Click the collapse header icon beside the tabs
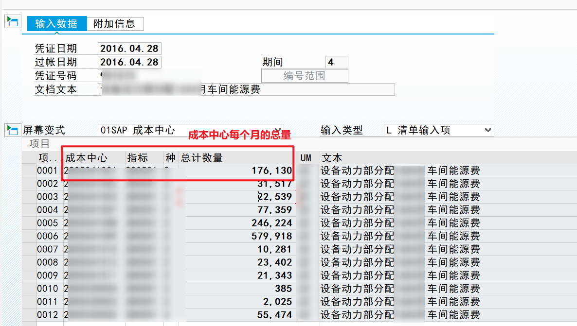Screen dimensions: 577x326 pyautogui.click(x=13, y=22)
